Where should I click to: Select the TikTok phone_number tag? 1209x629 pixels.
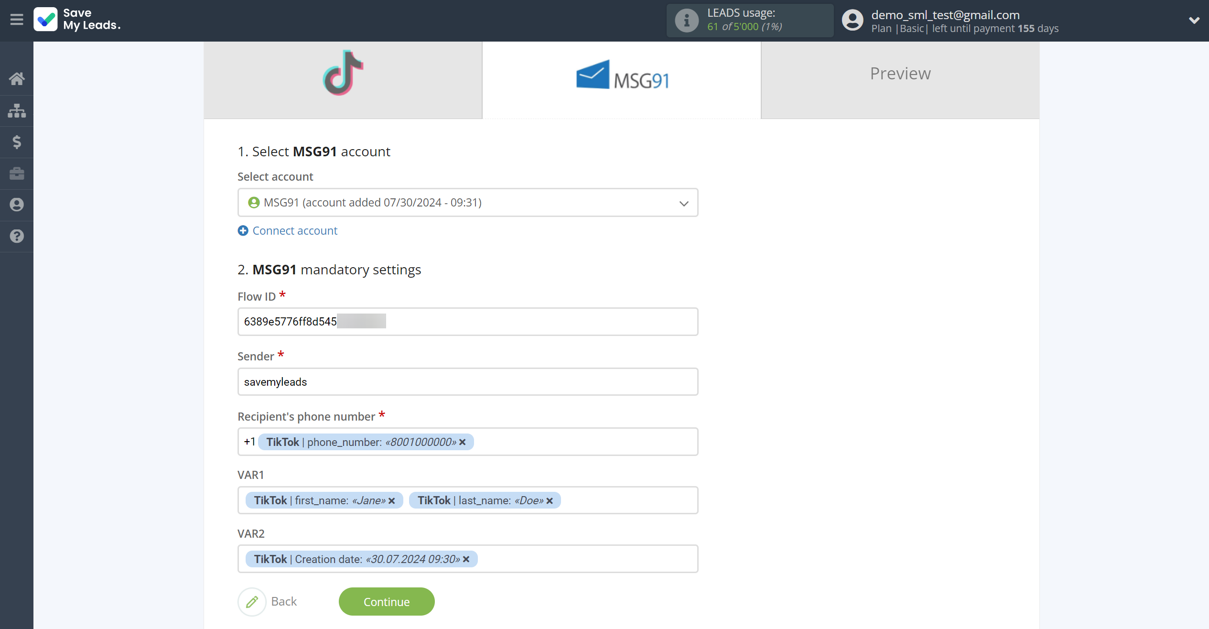pyautogui.click(x=366, y=442)
